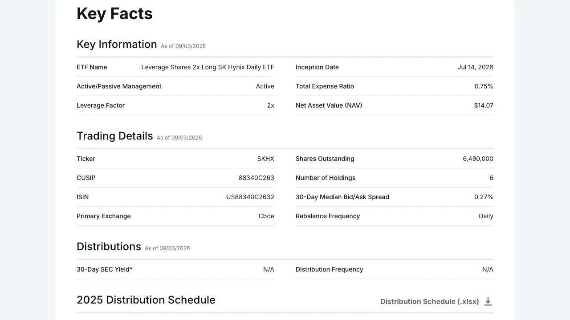Click the 2025 Distribution Schedule heading

click(146, 300)
